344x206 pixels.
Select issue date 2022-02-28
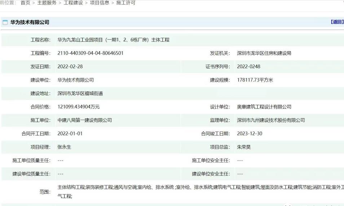coord(70,67)
